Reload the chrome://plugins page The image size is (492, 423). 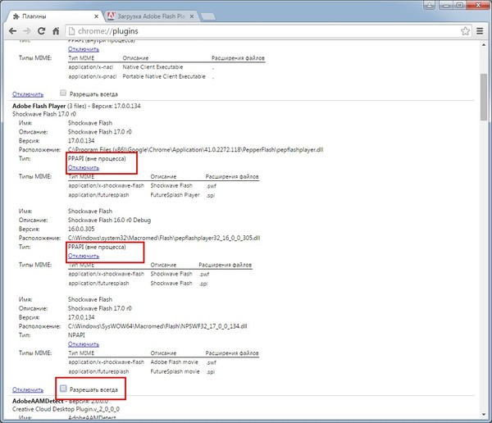click(42, 31)
